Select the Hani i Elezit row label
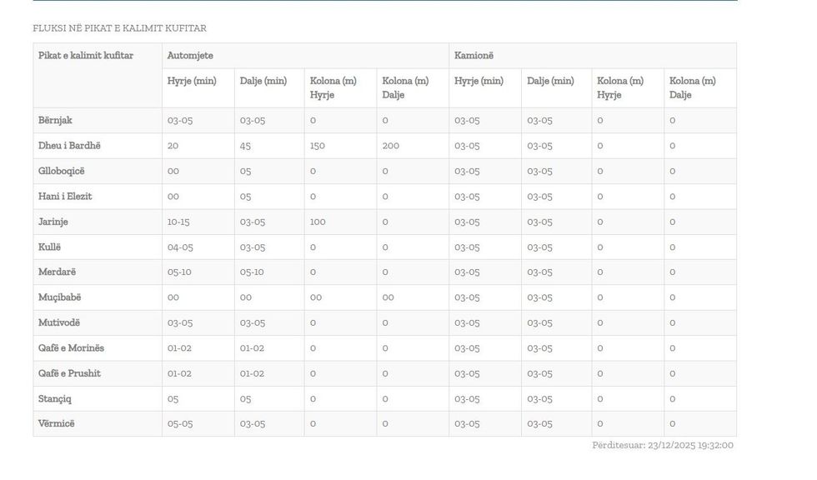817x480 pixels. click(x=65, y=197)
